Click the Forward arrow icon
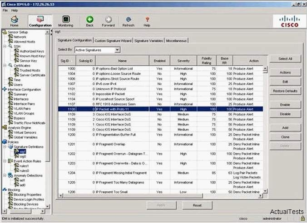This screenshot has width=307, height=223. (108, 19)
